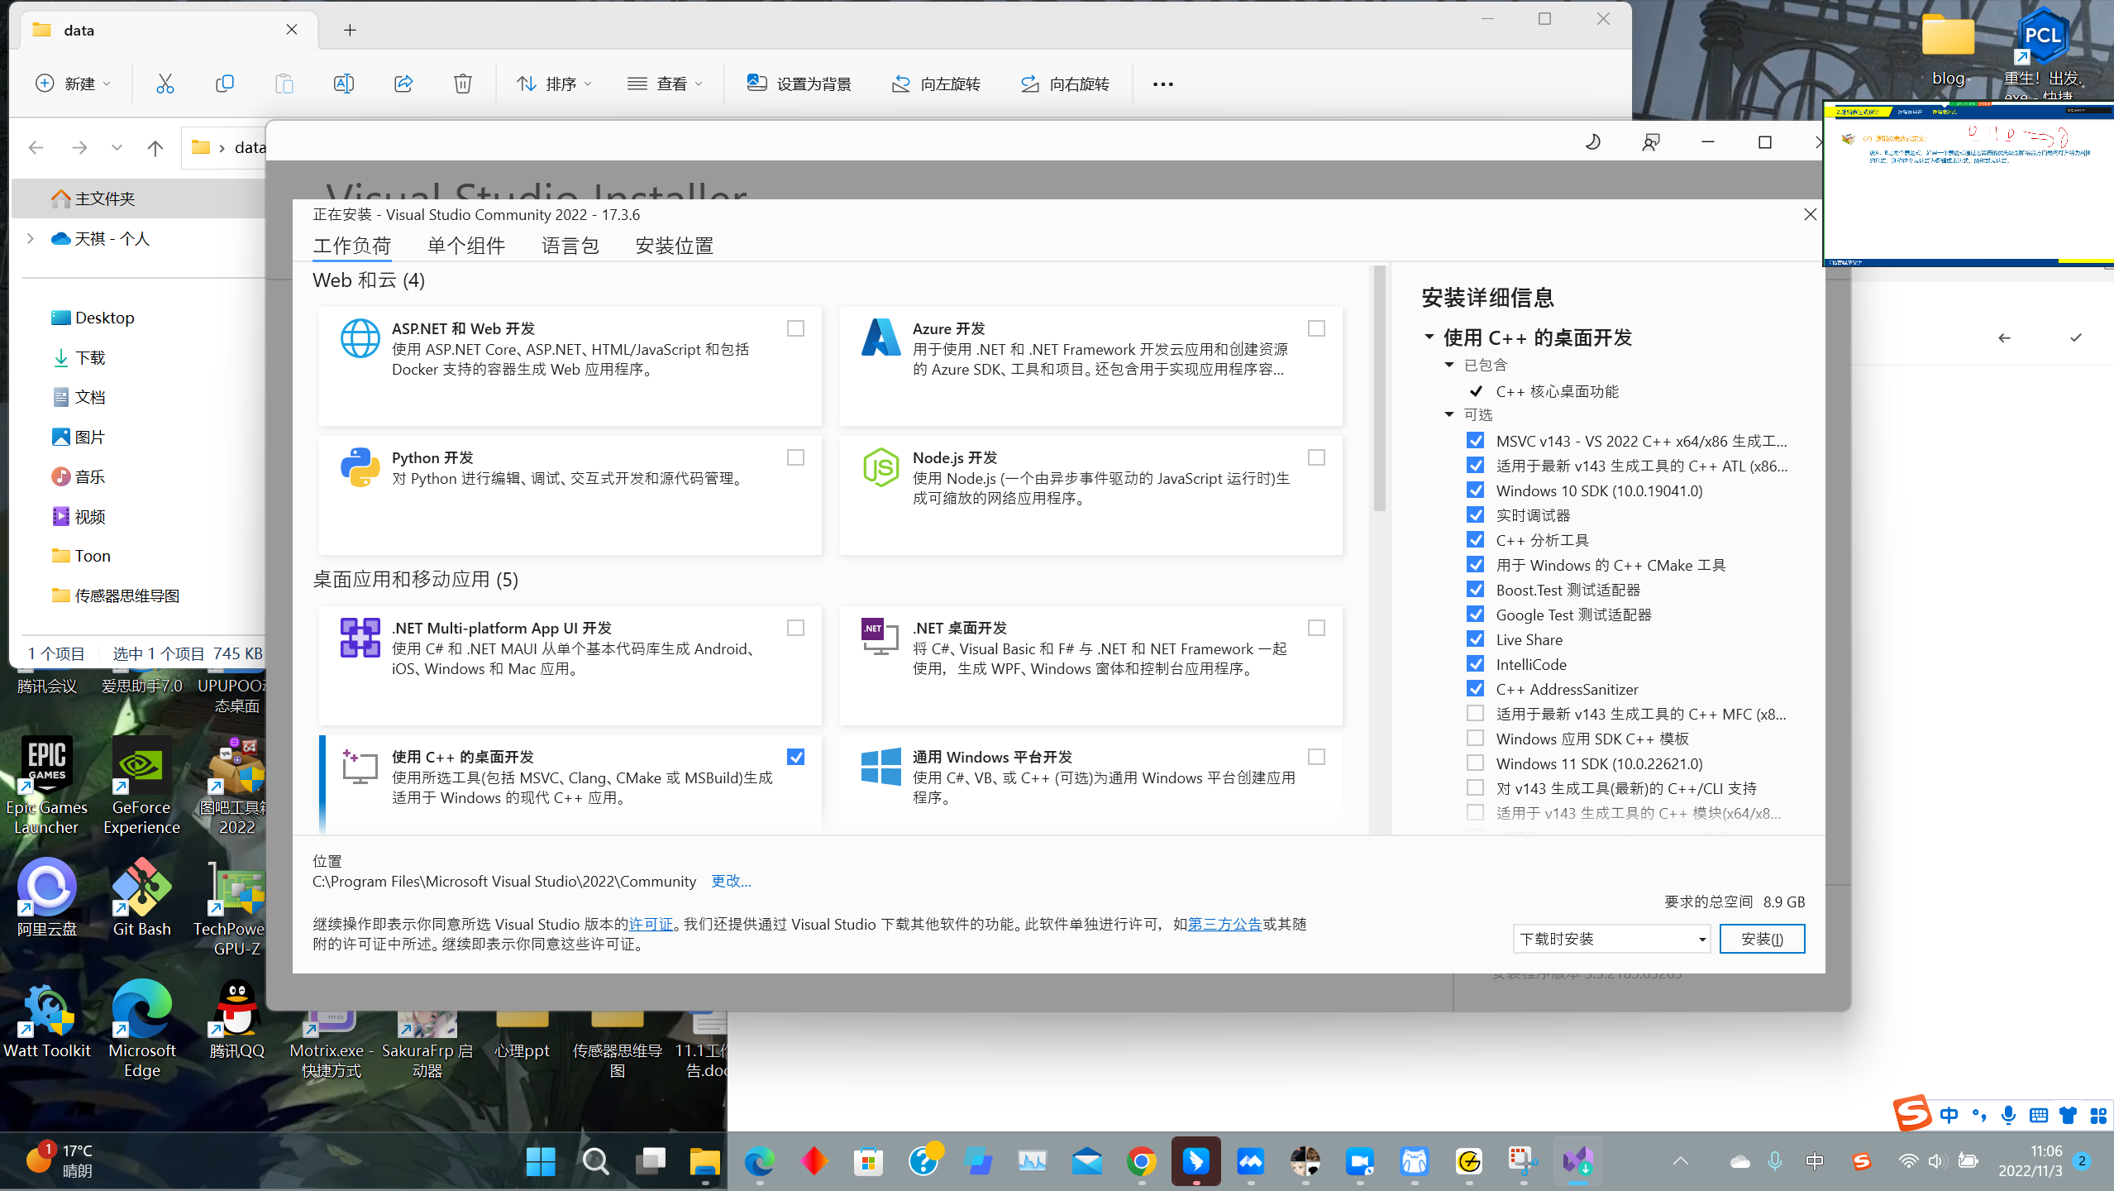Image resolution: width=2114 pixels, height=1191 pixels.
Task: Click the Python development workload icon
Action: (360, 466)
